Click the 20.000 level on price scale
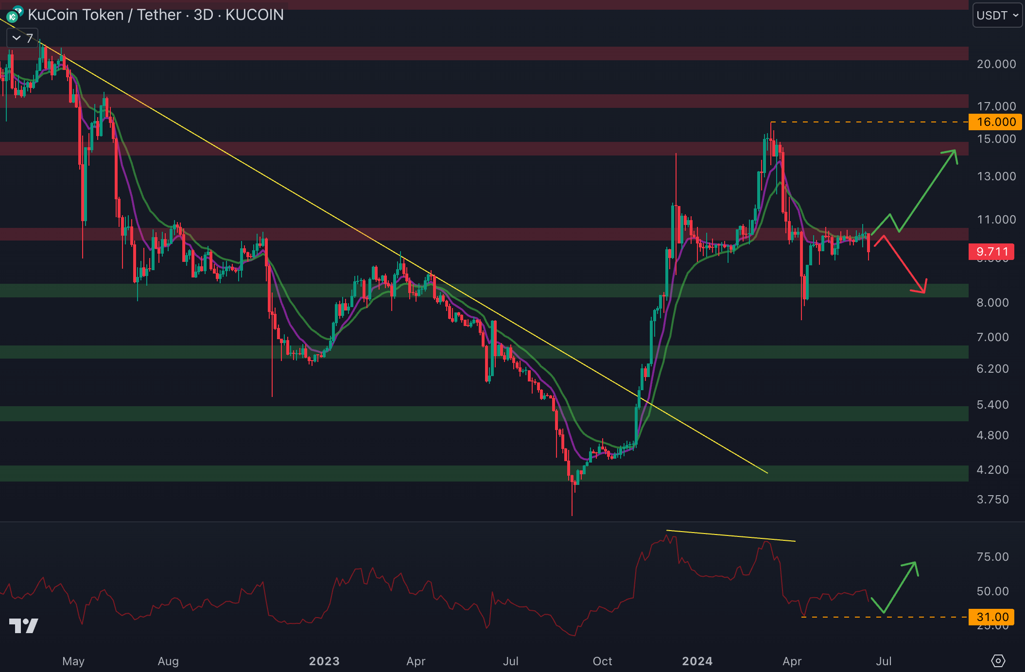Screen dimensions: 1025x672 (996, 64)
